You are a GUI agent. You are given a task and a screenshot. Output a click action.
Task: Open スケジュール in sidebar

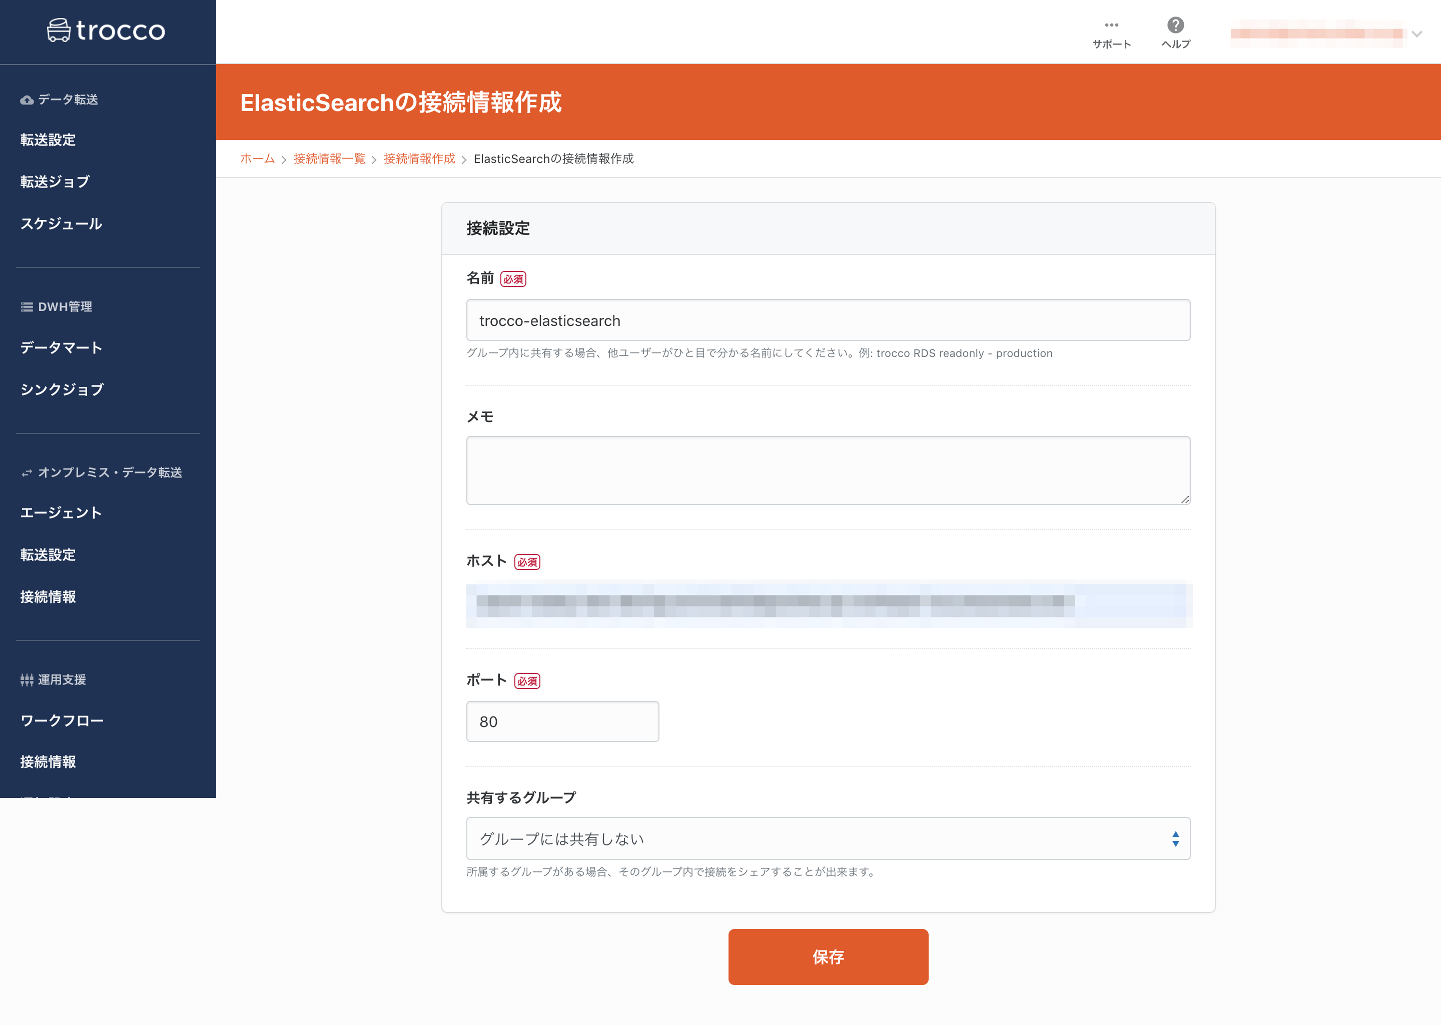pos(61,224)
